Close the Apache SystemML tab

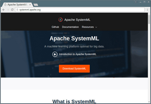click(x=30, y=5)
